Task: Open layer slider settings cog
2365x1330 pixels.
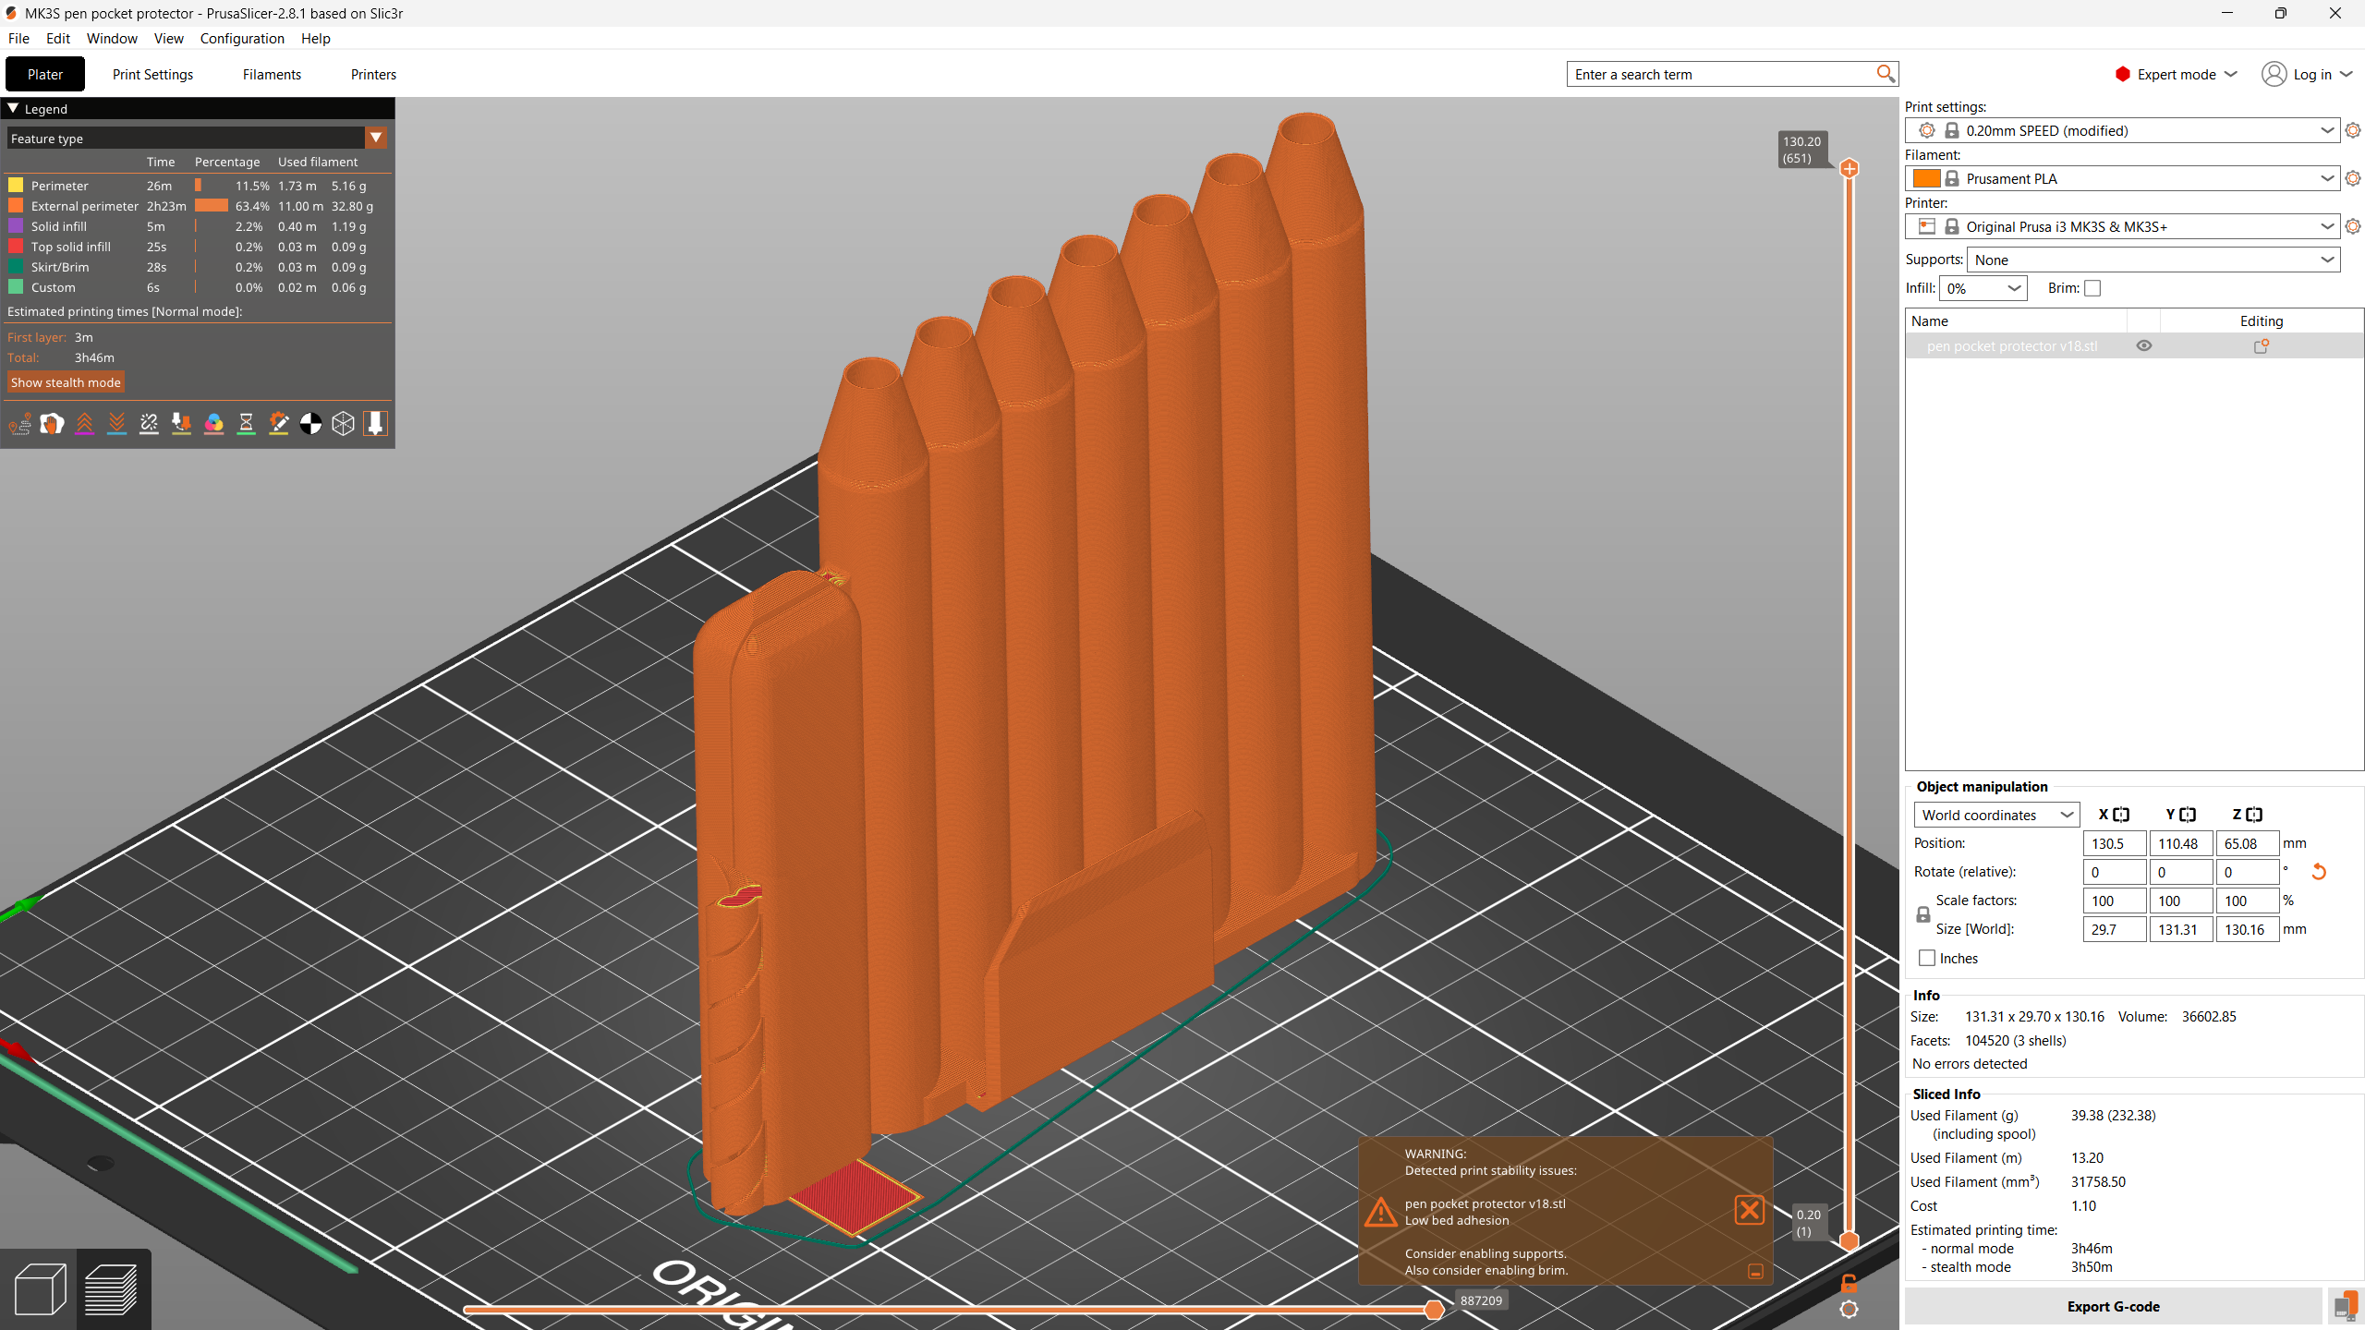Action: (x=1849, y=1309)
